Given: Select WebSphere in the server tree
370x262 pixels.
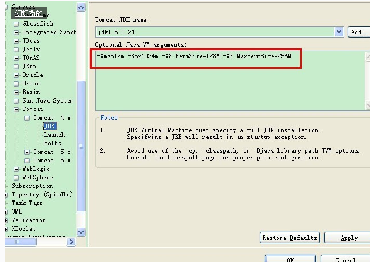Looking at the screenshot, I should [x=38, y=177].
